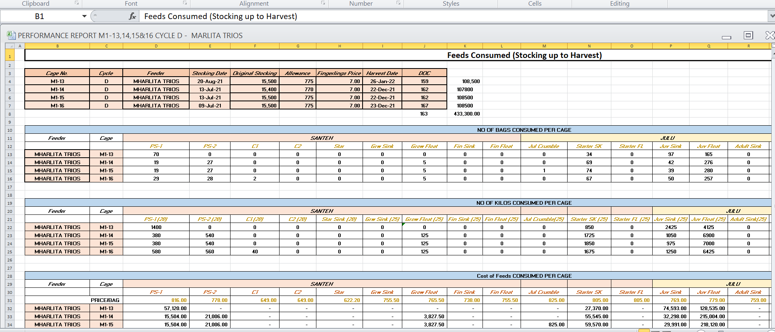Screen dimensions: 775x332
Task: Select column N header
Action: point(589,46)
